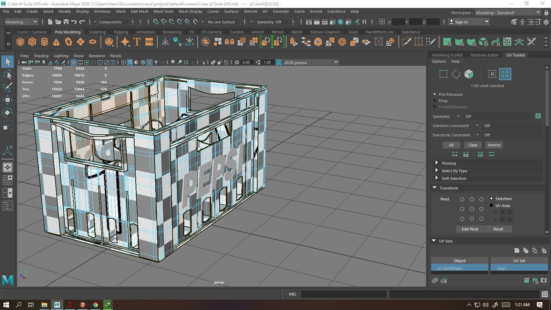Create a polygon cone from the shelf
This screenshot has height=310, width=551.
[x=56, y=42]
